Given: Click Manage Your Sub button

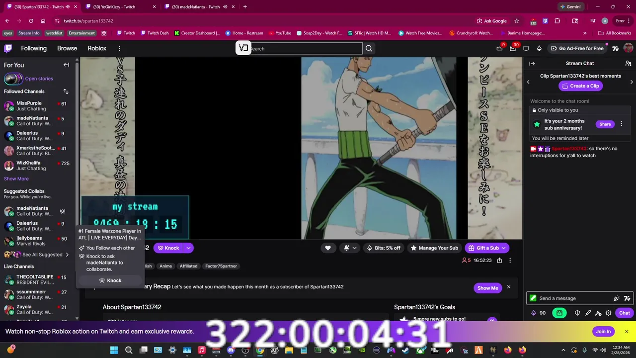Looking at the screenshot, I should [x=434, y=248].
